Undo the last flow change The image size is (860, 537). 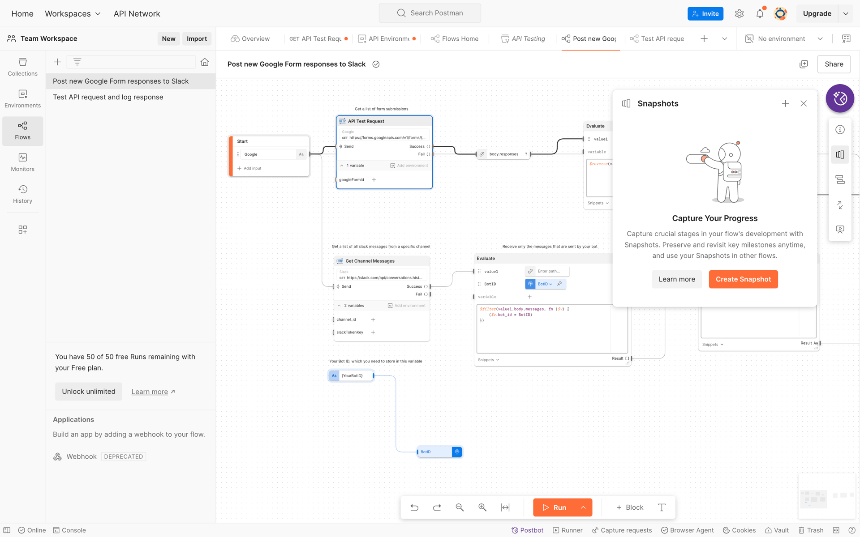click(x=414, y=507)
